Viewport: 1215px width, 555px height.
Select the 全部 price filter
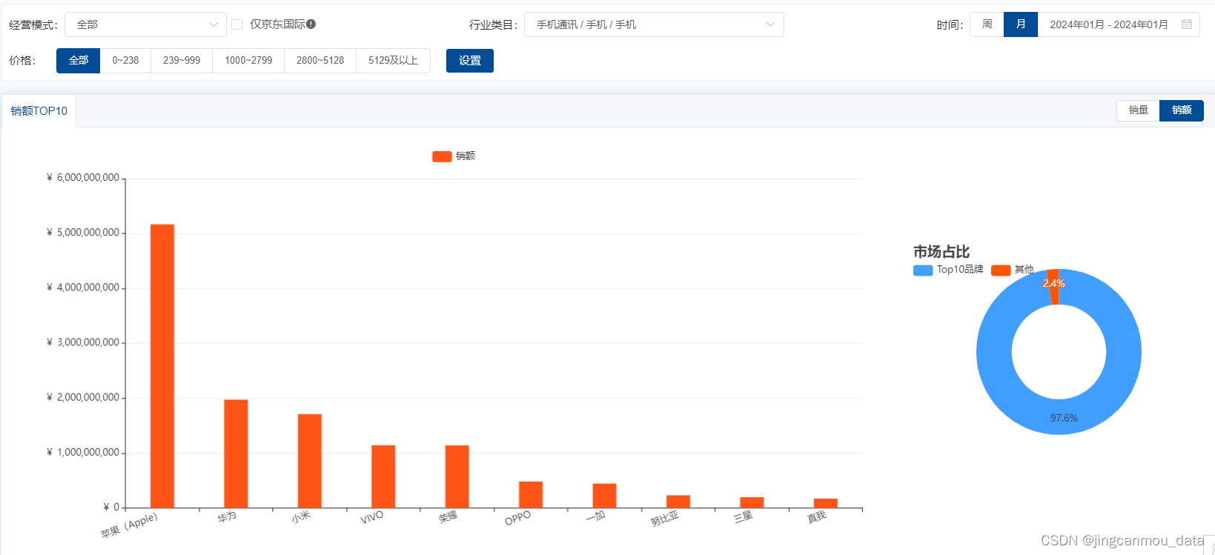click(79, 61)
